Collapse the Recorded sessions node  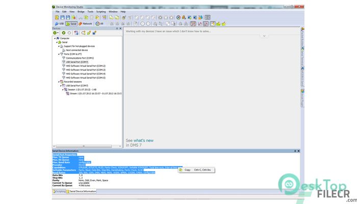(x=59, y=82)
